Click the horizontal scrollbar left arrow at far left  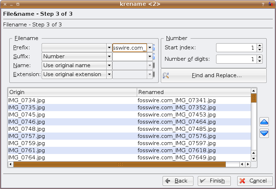(x=10, y=164)
